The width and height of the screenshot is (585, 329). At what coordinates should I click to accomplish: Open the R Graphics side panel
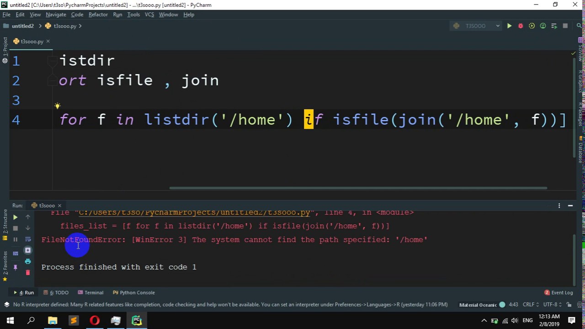pyautogui.click(x=580, y=82)
